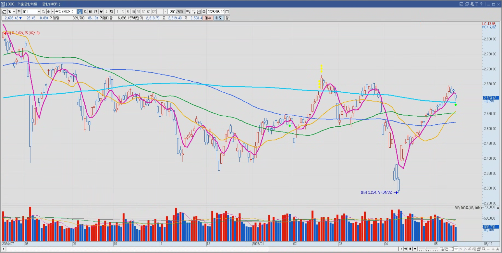Click the stop button in bottom bar
This screenshot has height=253, width=502.
pos(410,249)
